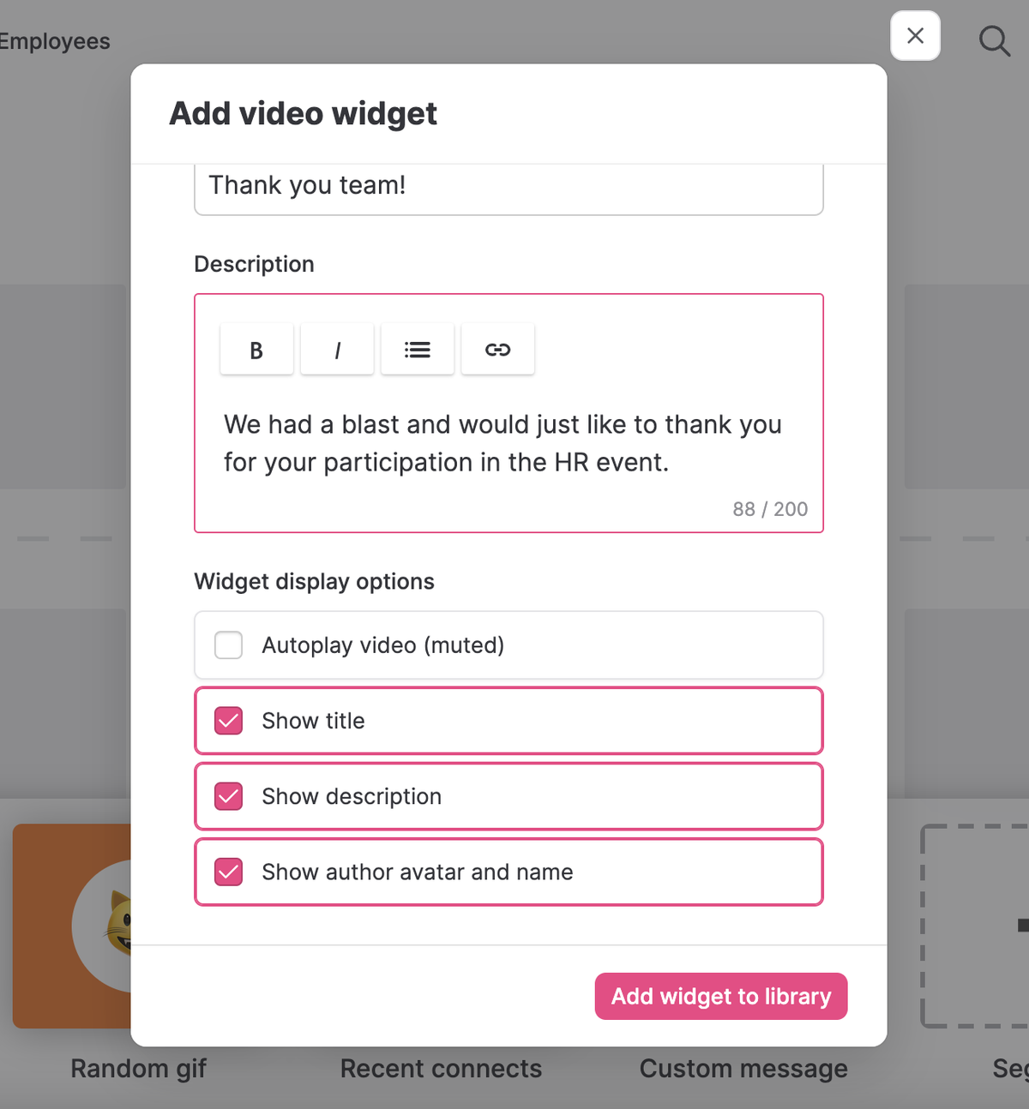The image size is (1029, 1109).
Task: Click the Employees heading in the background
Action: point(55,41)
